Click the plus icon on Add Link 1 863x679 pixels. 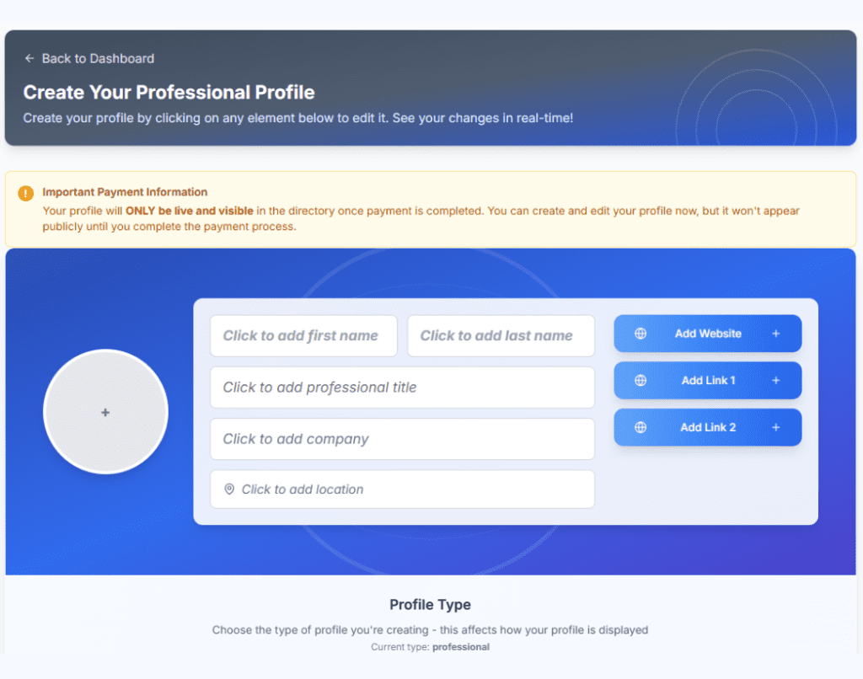click(x=776, y=381)
